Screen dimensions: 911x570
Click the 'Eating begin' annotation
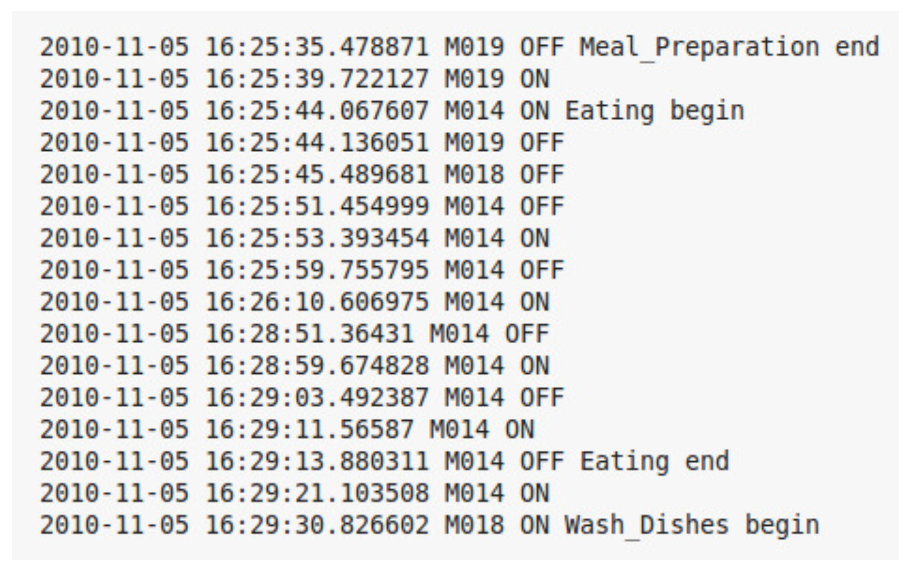click(x=654, y=111)
